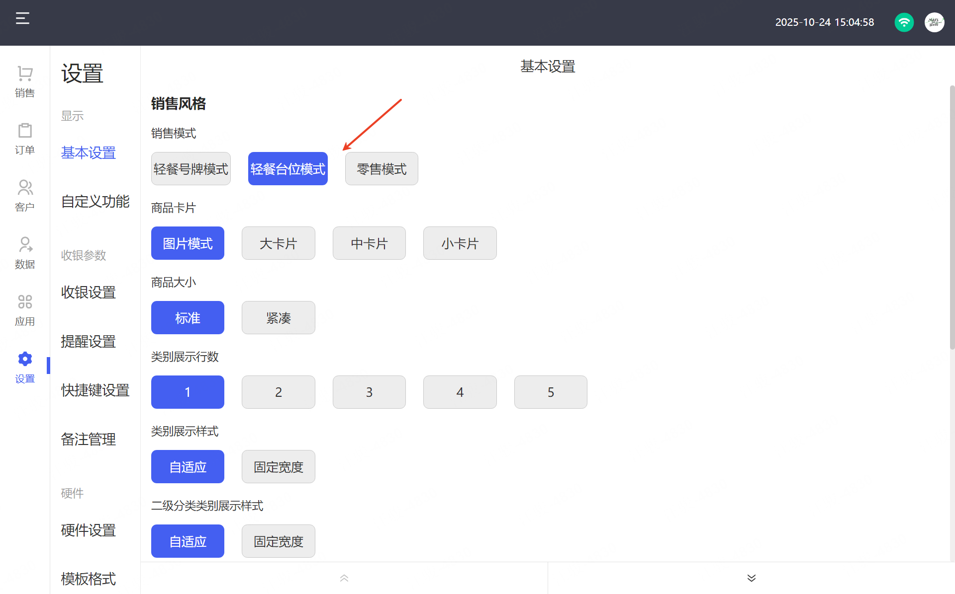Click the user avatar in top bar

click(934, 22)
